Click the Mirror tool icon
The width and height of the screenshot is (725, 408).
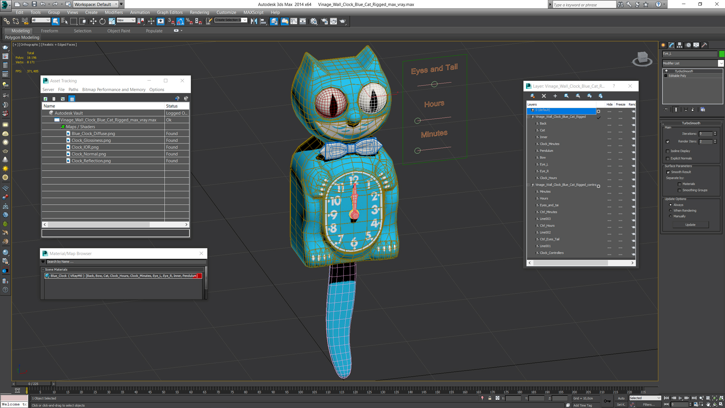[x=254, y=22]
